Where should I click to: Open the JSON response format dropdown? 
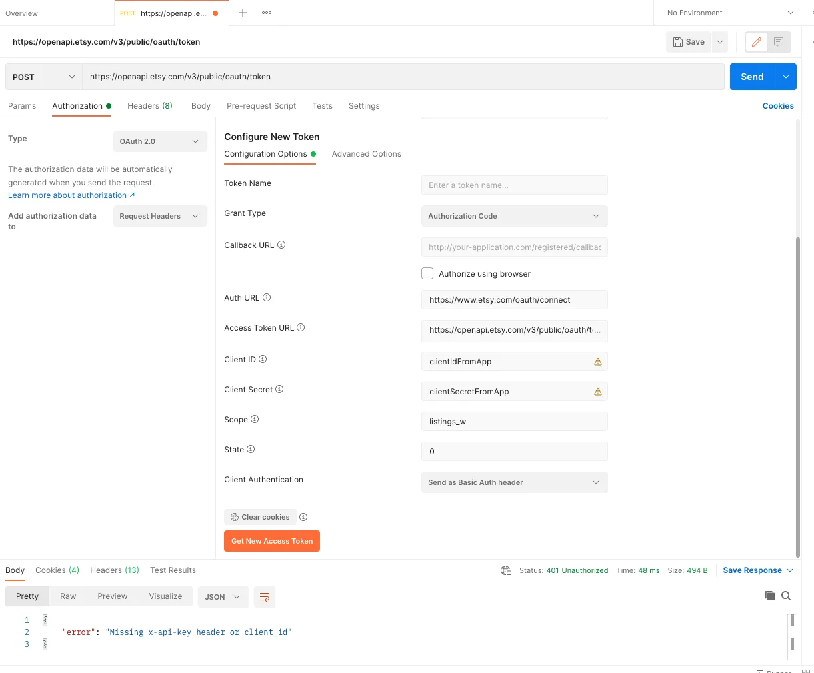point(223,597)
